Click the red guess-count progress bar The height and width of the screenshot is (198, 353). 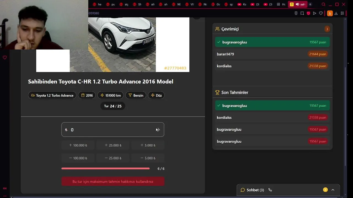106,169
